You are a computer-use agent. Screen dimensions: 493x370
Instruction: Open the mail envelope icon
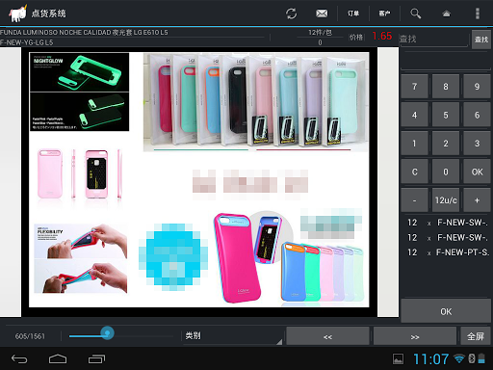322,13
